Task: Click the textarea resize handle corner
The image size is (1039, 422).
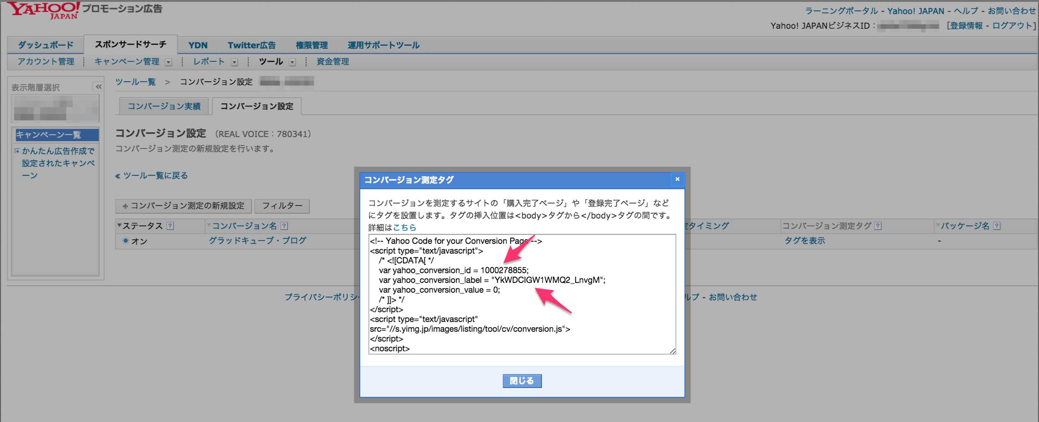Action: pyautogui.click(x=672, y=351)
